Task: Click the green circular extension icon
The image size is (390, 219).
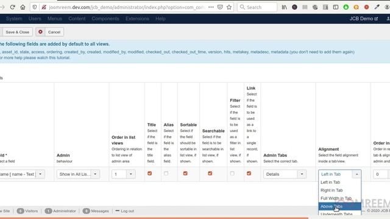Action: pyautogui.click(x=346, y=7)
